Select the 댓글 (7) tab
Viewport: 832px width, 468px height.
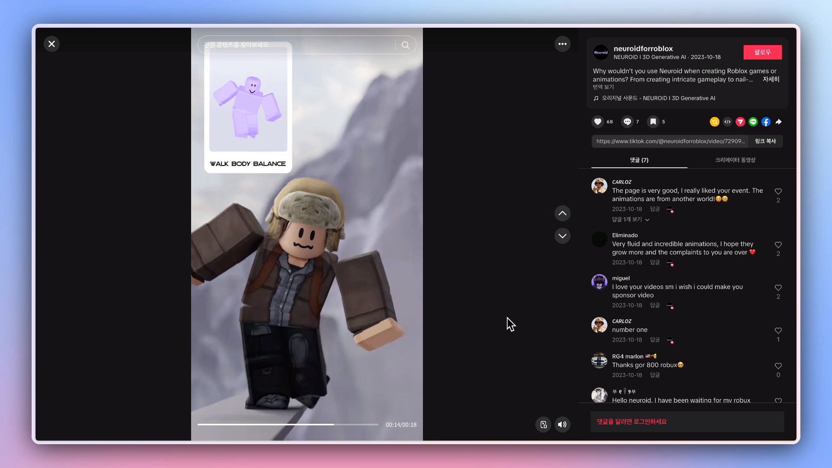tap(639, 160)
